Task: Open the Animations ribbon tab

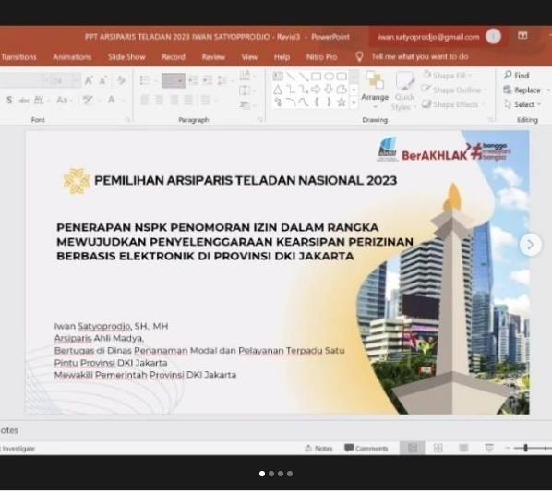Action: point(72,57)
